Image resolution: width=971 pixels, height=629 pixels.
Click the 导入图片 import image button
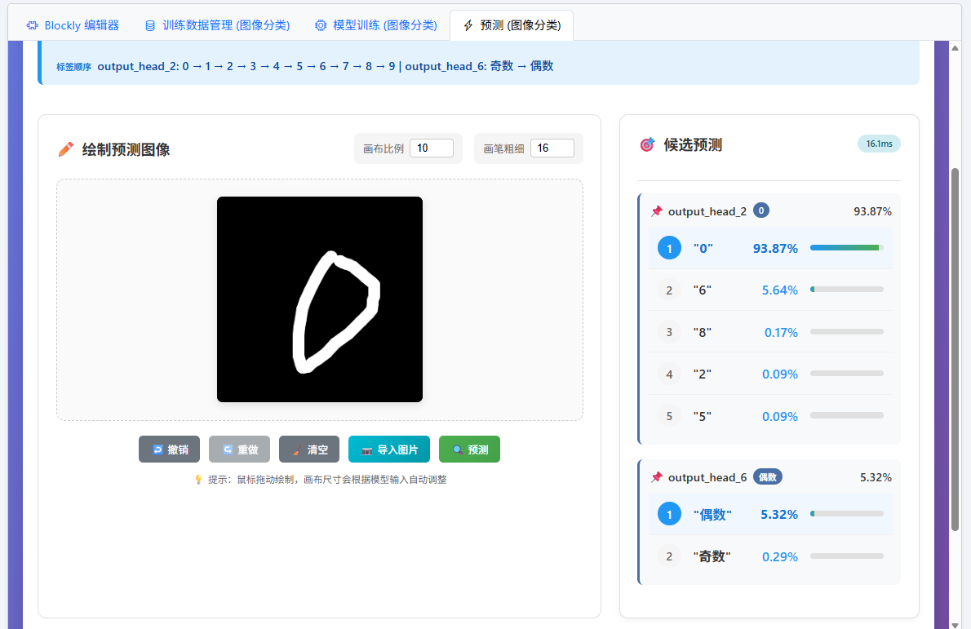click(389, 450)
